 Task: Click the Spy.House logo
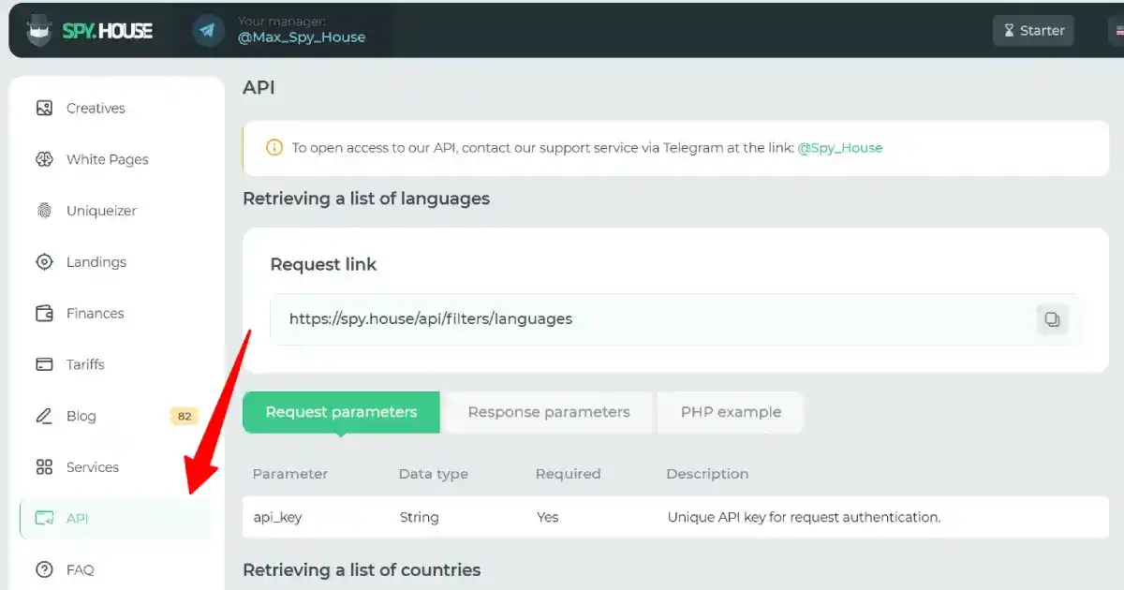[89, 30]
